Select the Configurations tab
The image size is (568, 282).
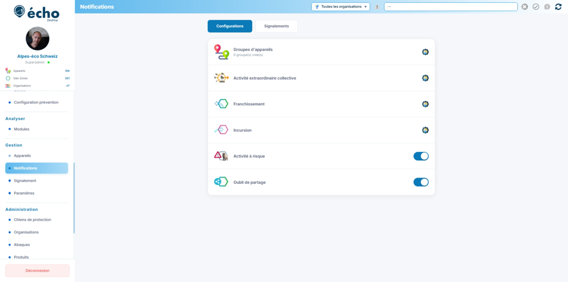pos(230,26)
